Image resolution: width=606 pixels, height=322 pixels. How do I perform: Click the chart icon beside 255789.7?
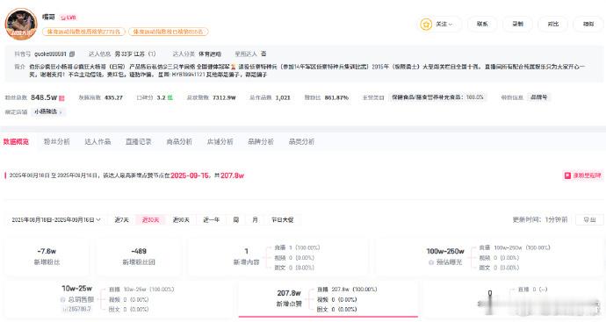(x=64, y=309)
